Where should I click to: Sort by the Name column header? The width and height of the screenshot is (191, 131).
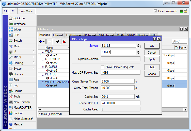pyautogui.click(x=57, y=48)
